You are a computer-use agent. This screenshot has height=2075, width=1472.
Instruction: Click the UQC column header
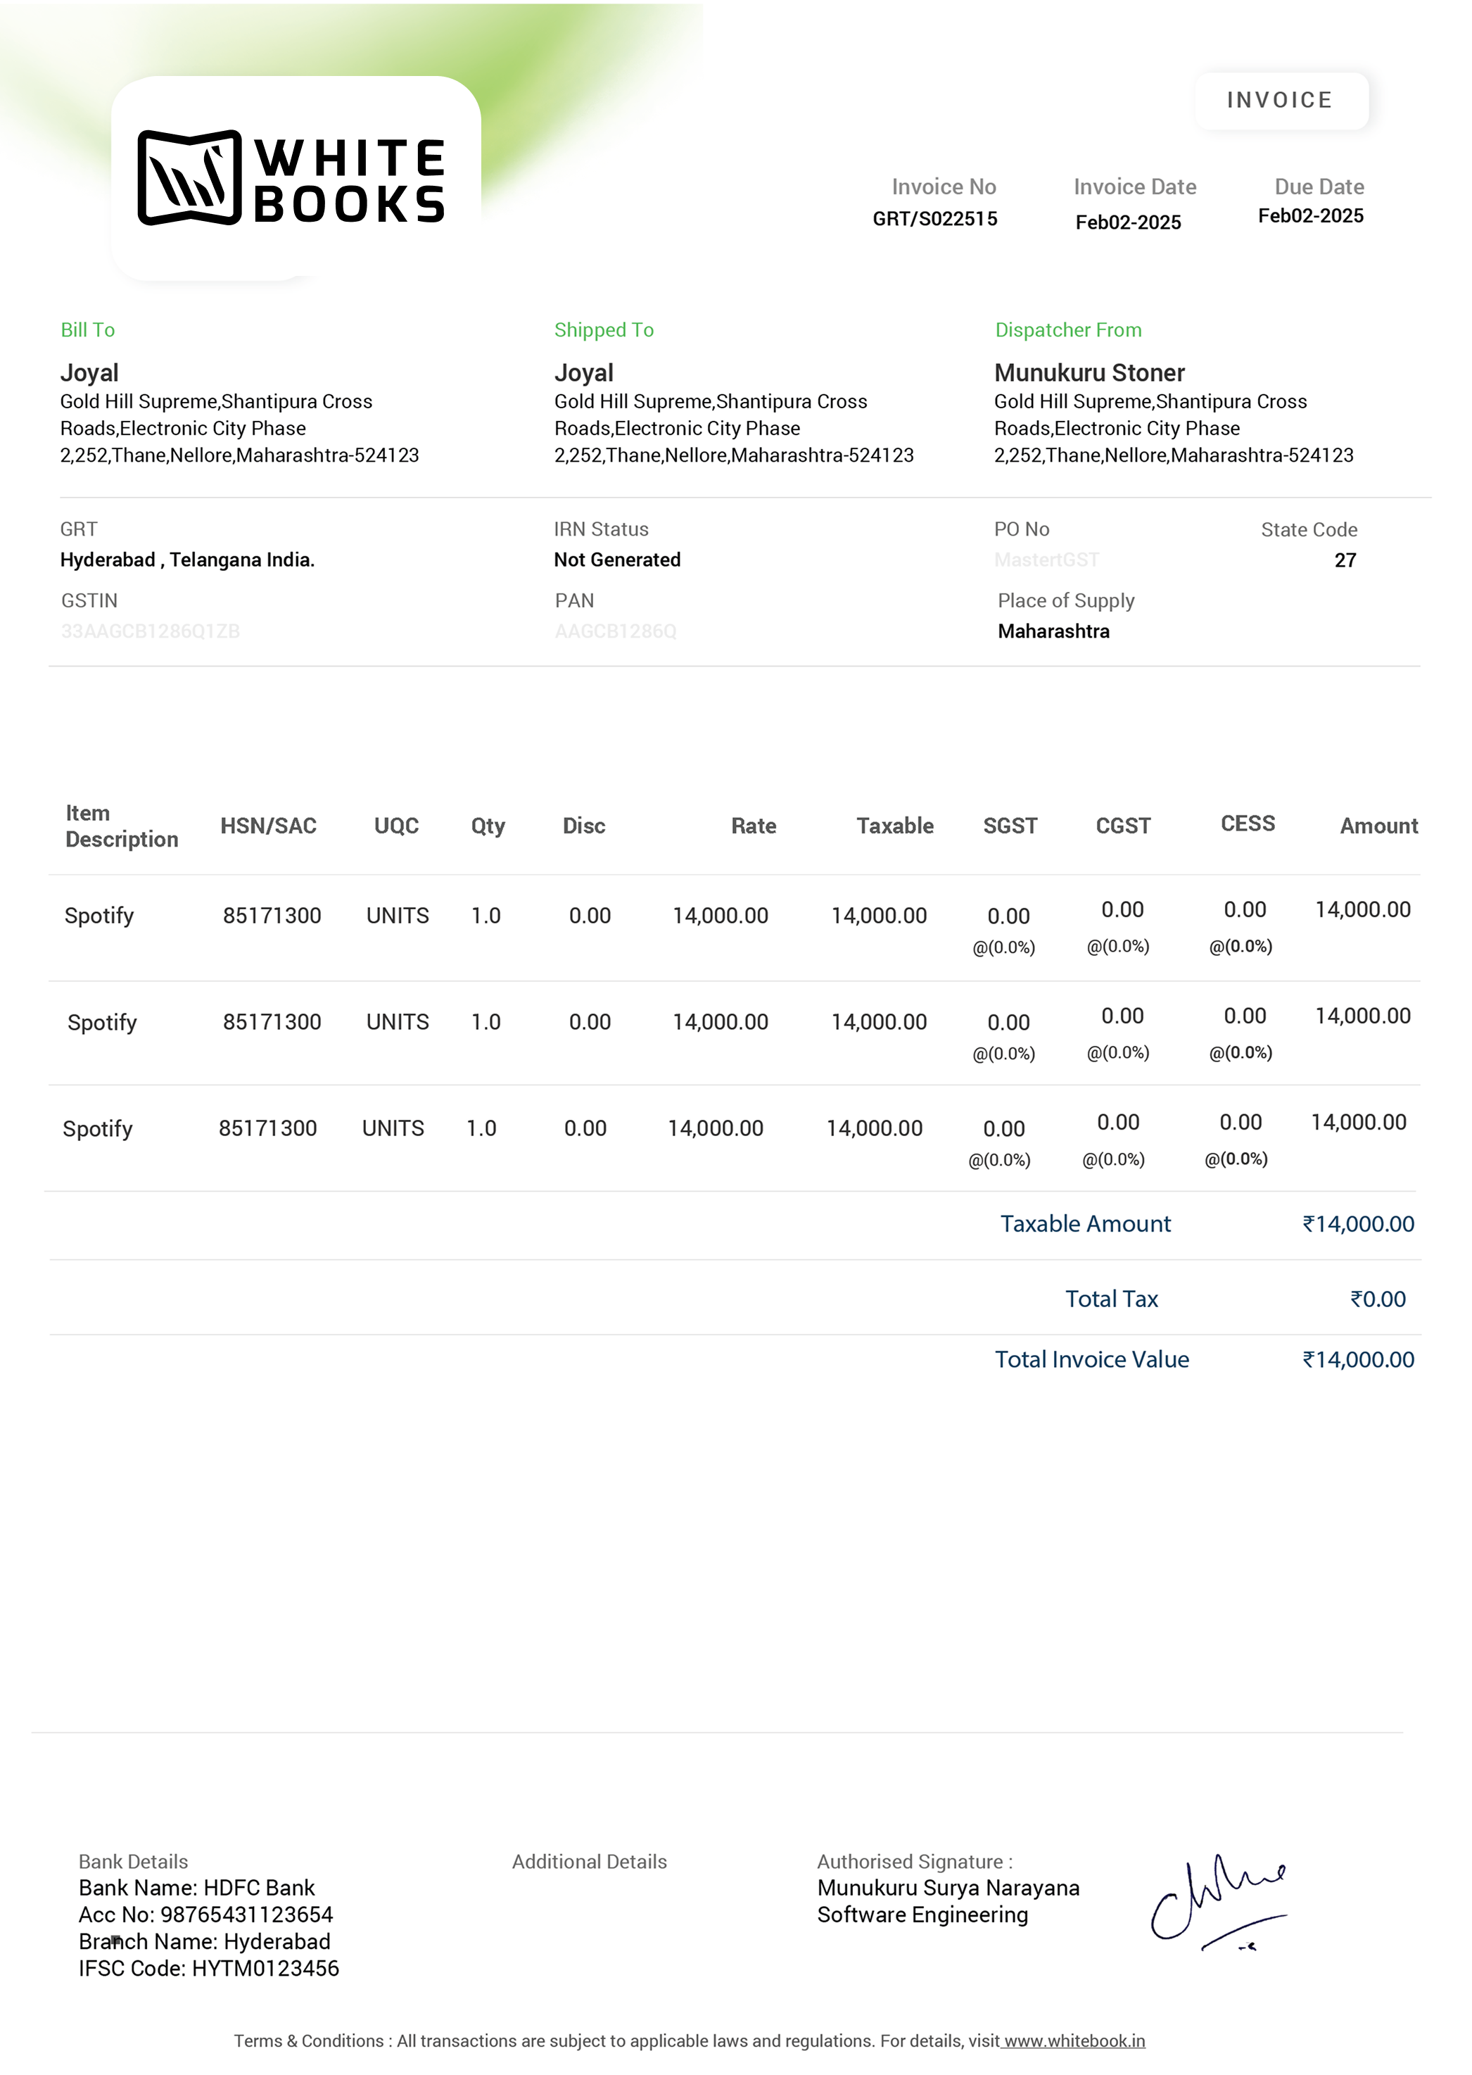coord(396,826)
